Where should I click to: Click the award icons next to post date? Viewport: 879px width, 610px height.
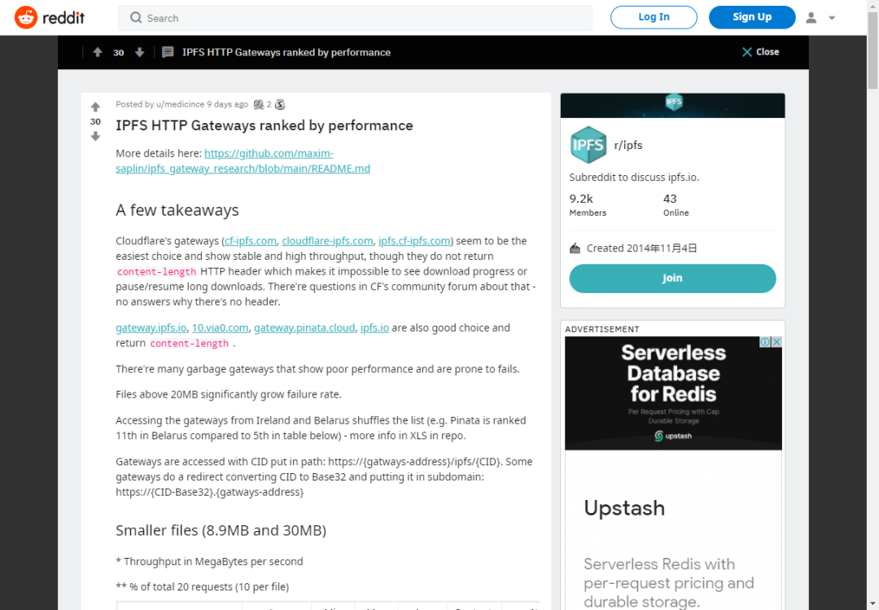pyautogui.click(x=269, y=104)
